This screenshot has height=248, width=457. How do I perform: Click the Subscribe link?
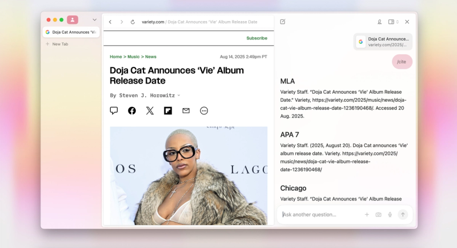pyautogui.click(x=256, y=38)
